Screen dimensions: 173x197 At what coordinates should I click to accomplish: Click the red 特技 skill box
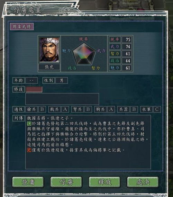(34, 89)
